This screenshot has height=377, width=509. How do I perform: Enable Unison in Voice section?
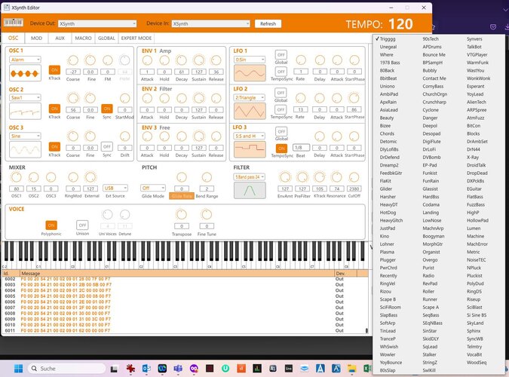click(82, 225)
